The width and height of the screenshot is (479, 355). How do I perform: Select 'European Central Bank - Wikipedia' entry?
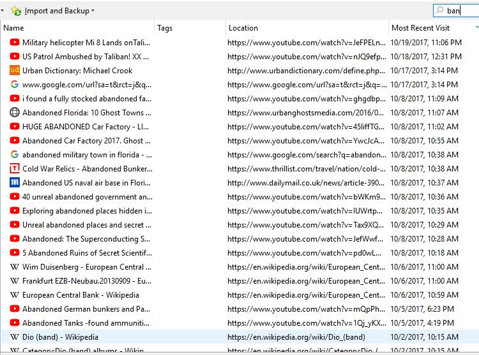pos(80,295)
